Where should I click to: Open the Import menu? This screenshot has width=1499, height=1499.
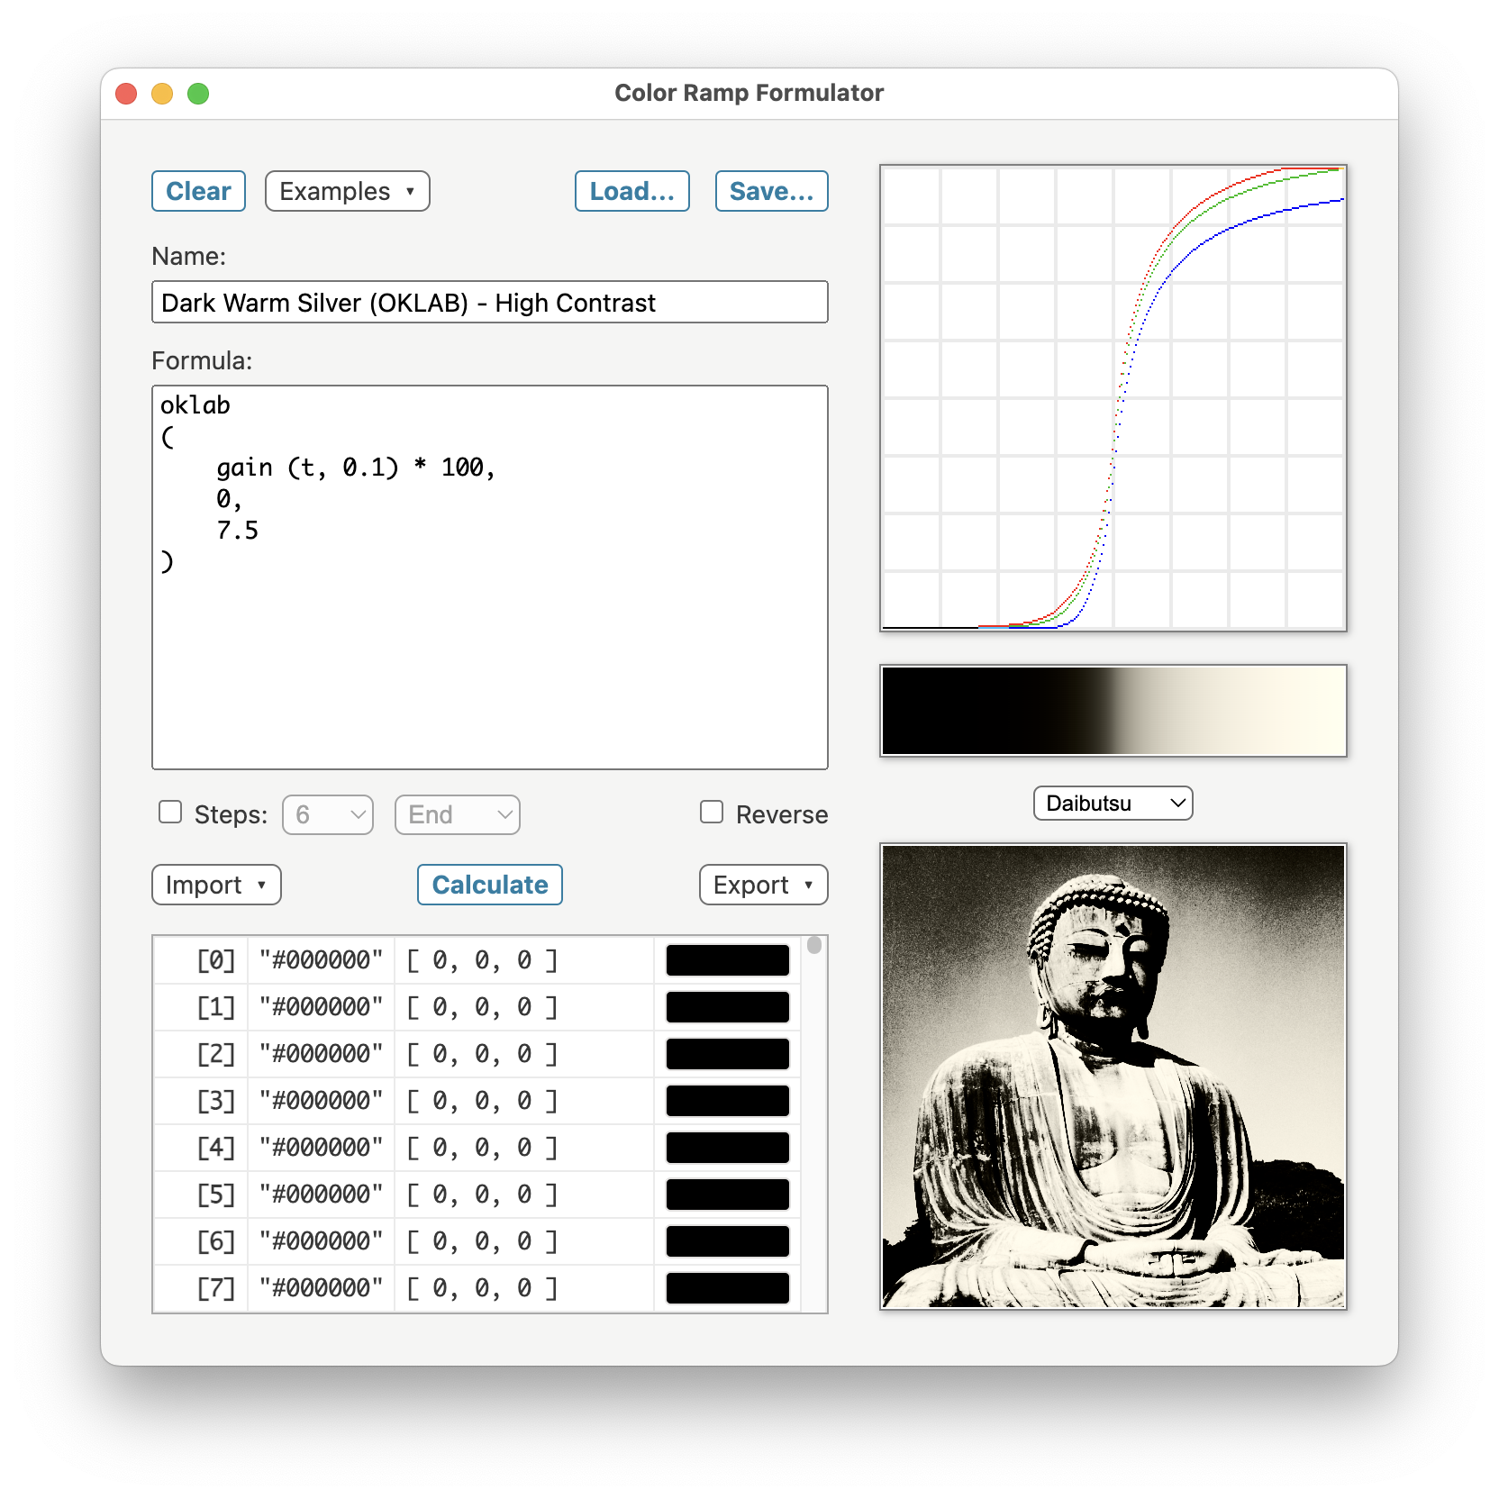click(x=216, y=885)
